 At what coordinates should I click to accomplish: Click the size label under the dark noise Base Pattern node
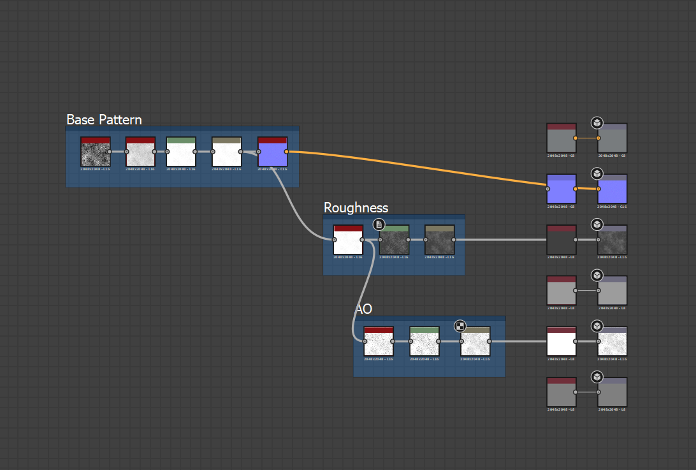coord(95,169)
